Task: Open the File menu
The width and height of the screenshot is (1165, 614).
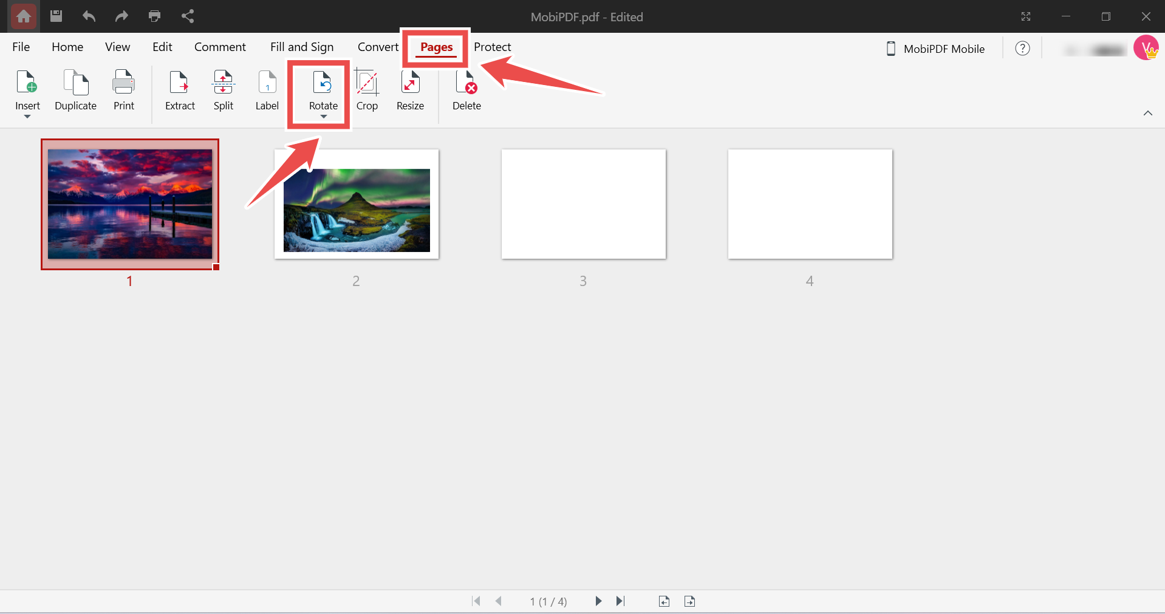Action: (x=21, y=47)
